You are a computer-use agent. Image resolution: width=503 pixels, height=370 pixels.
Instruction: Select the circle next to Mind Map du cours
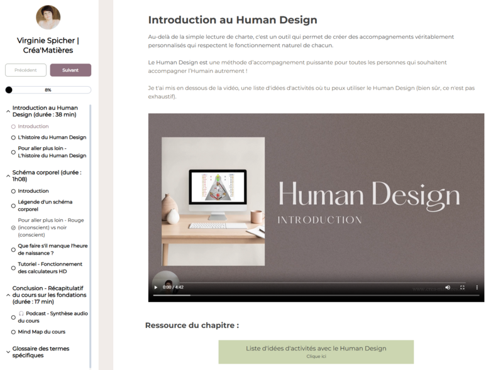[13, 332]
